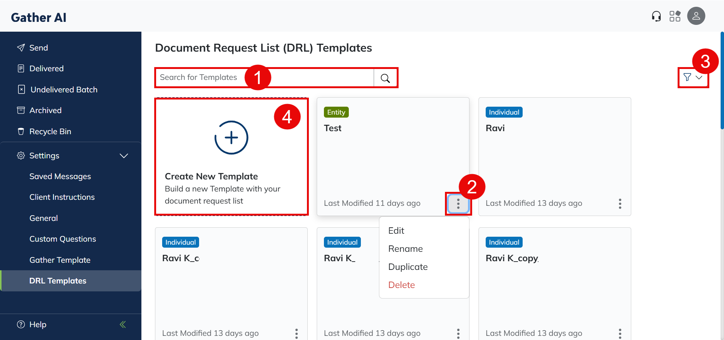Screen dimensions: 724x340
Task: Open three-dot menu on Test template card
Action: coord(458,204)
